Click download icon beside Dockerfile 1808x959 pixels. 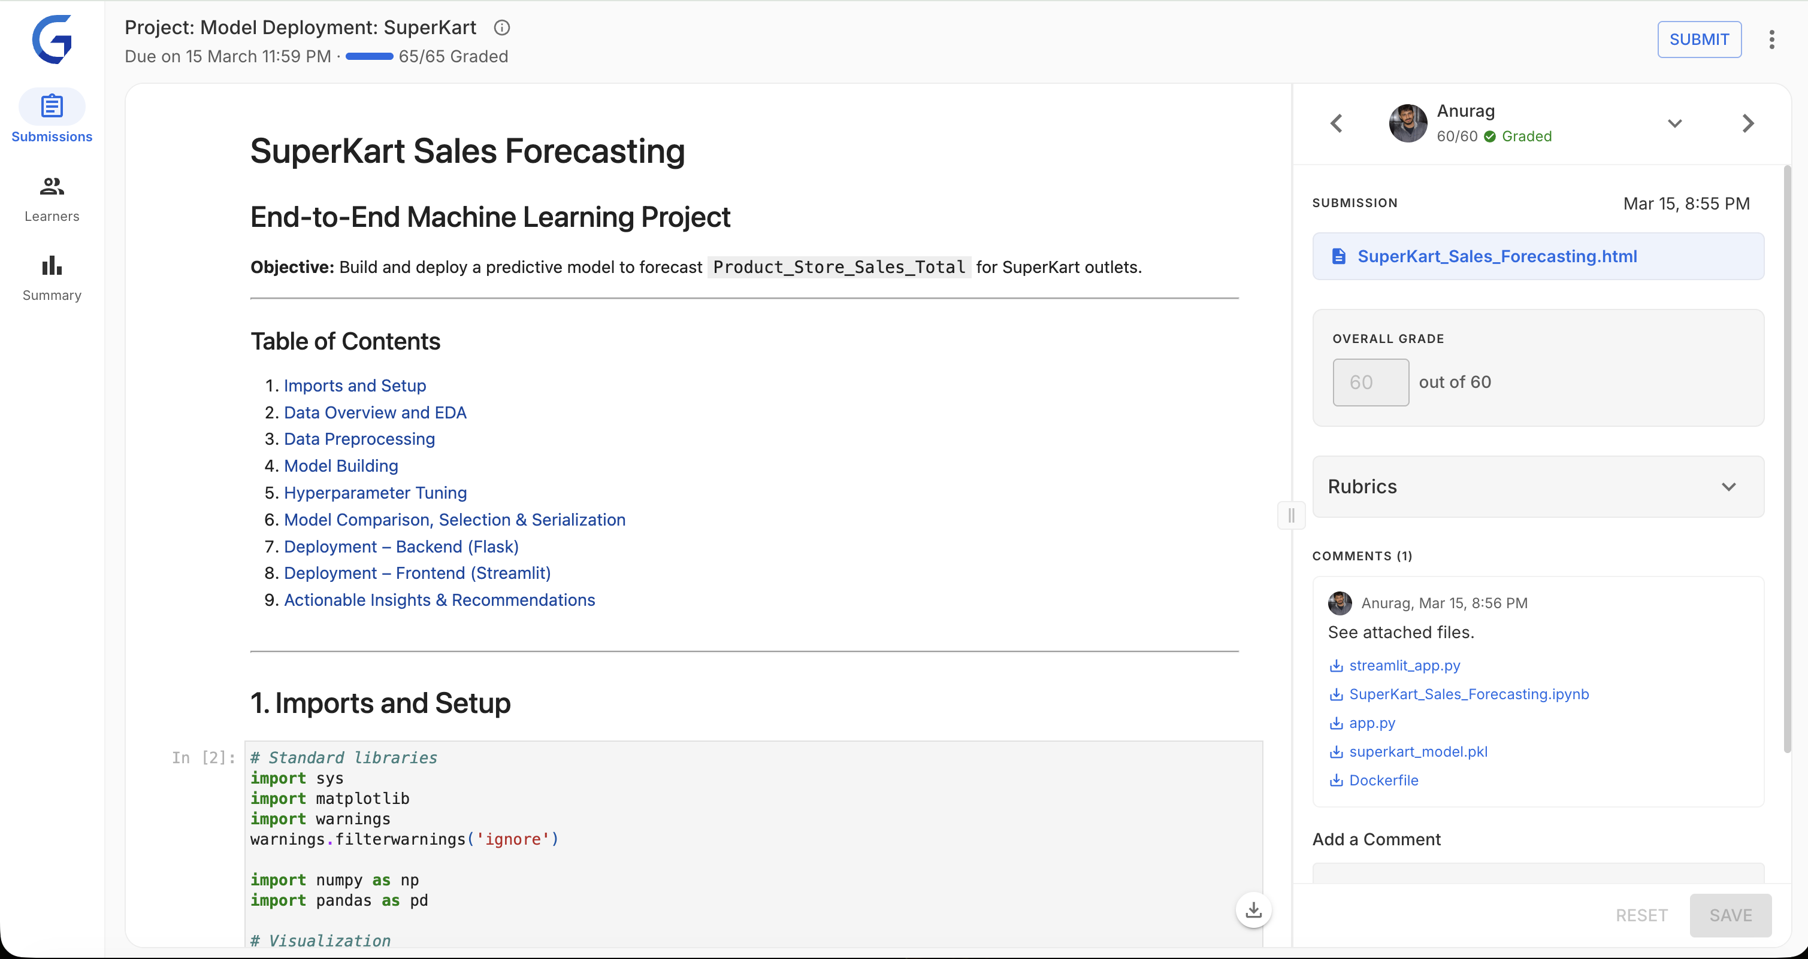coord(1337,781)
